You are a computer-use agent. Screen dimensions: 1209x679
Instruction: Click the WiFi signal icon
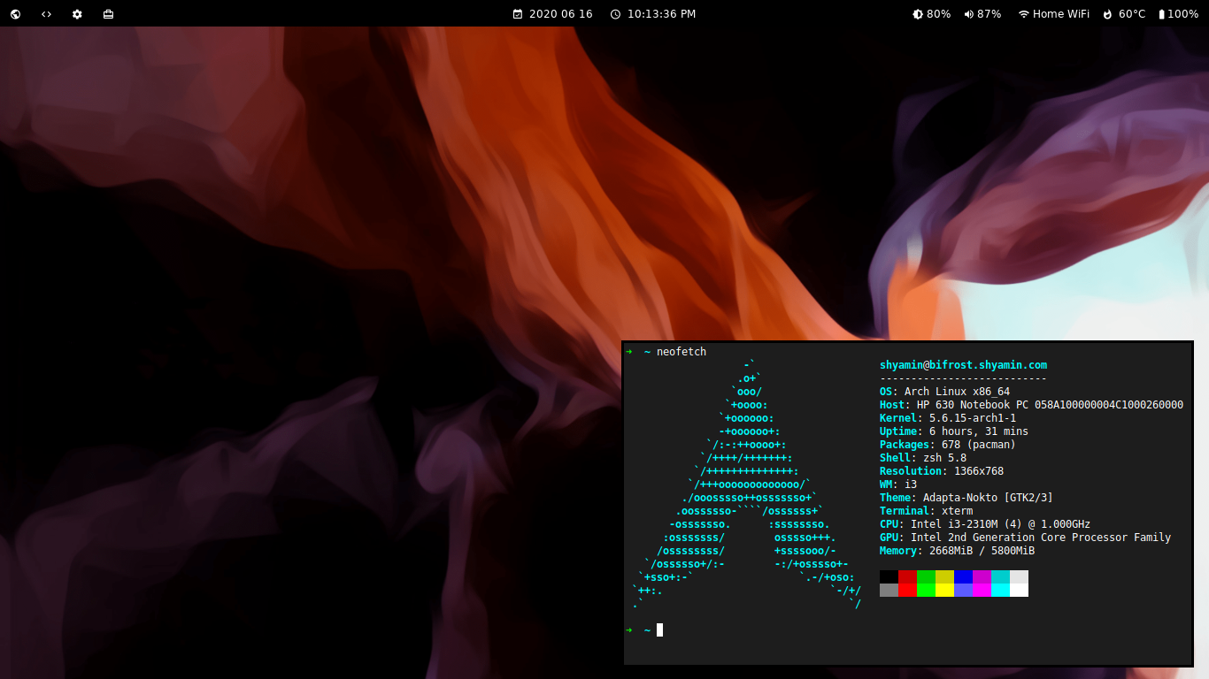[1024, 14]
